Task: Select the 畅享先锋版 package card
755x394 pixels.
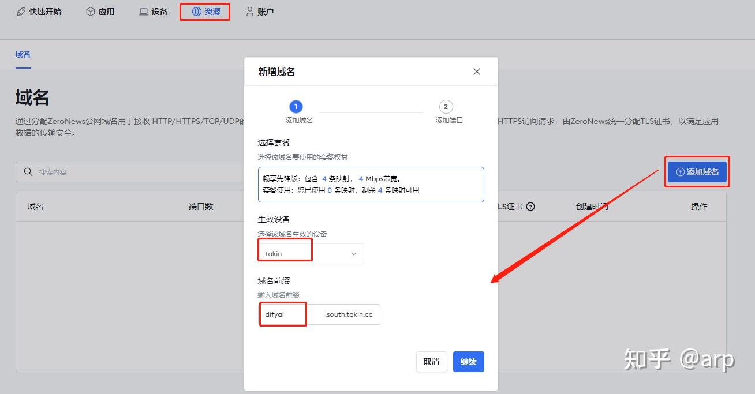Action: tap(371, 185)
